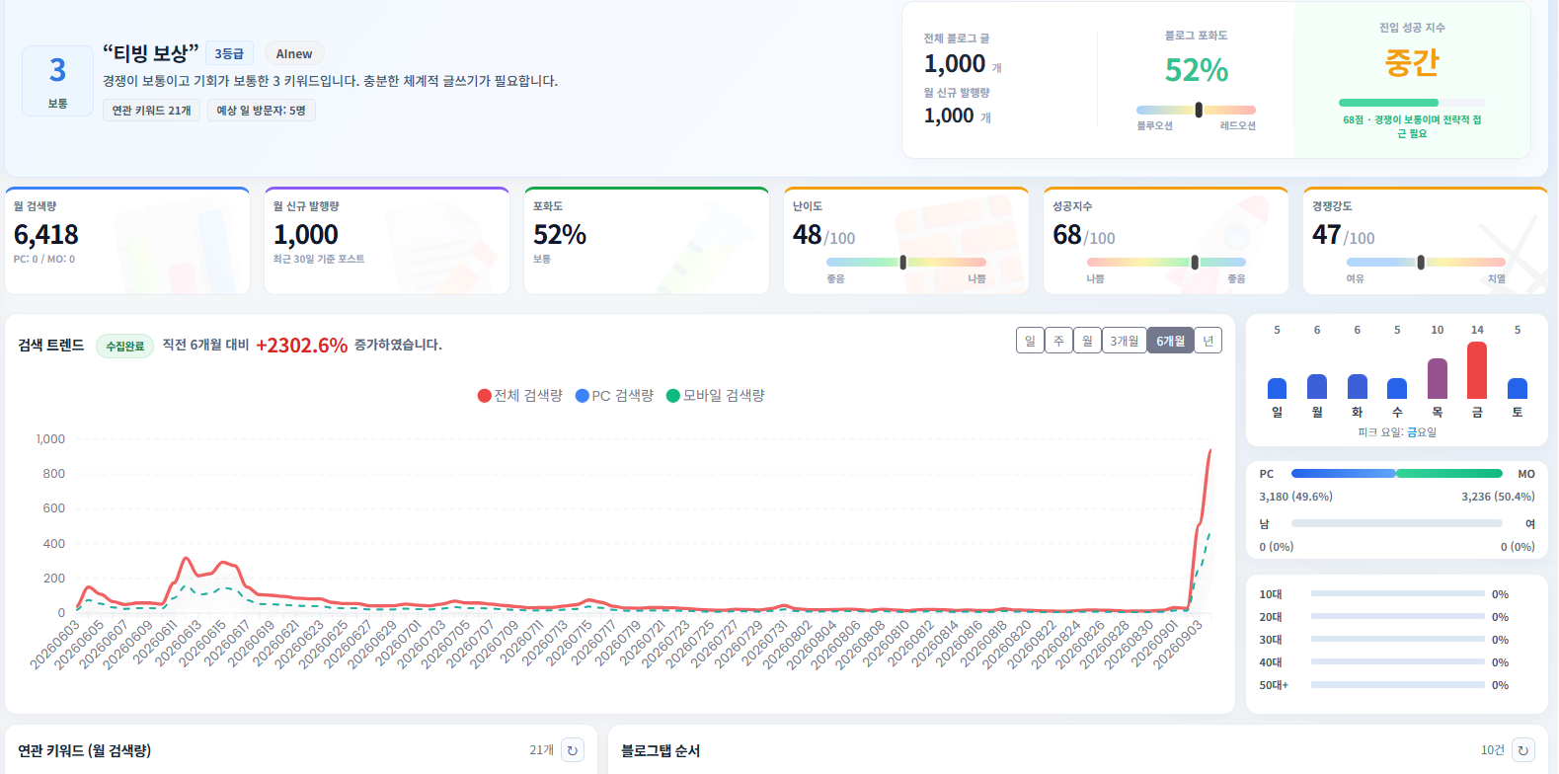Click 연관 키워드 21개 tag
This screenshot has width=1559, height=774.
151,111
